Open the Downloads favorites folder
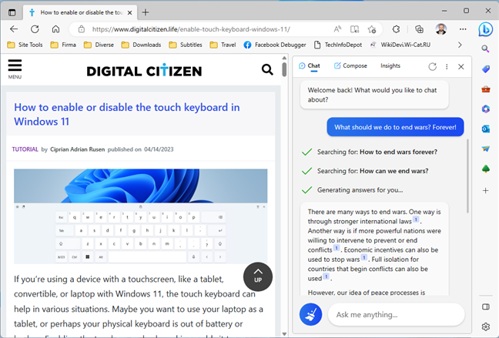499x338 pixels. [141, 45]
